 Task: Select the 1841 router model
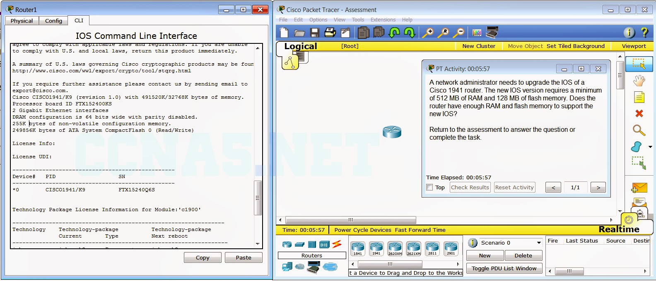coord(357,249)
